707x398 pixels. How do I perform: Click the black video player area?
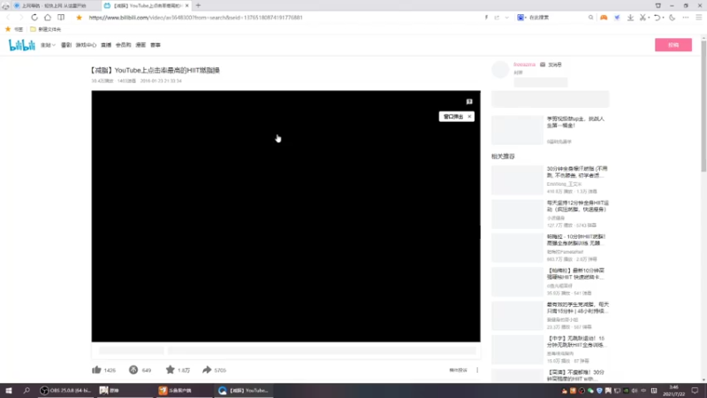[x=285, y=216]
